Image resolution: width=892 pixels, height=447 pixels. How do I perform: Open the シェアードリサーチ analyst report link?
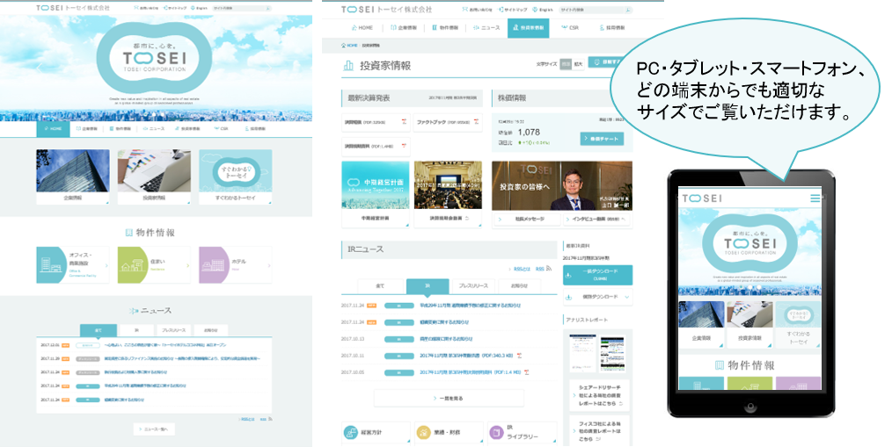click(x=600, y=395)
